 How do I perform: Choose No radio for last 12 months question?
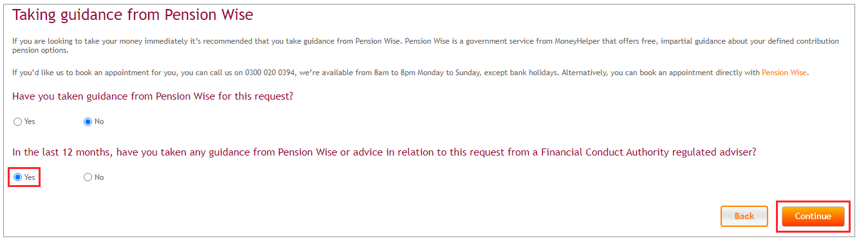88,177
